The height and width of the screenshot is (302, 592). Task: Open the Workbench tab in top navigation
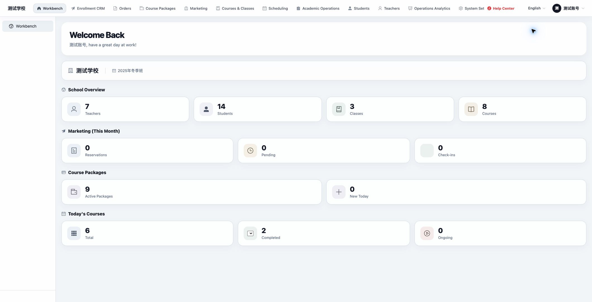(50, 8)
